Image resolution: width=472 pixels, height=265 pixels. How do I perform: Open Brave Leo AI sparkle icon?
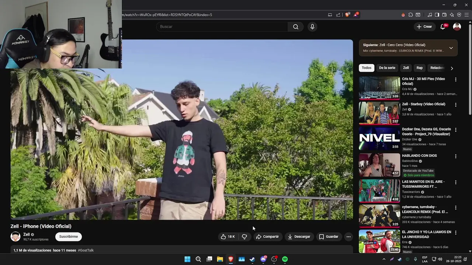452,15
